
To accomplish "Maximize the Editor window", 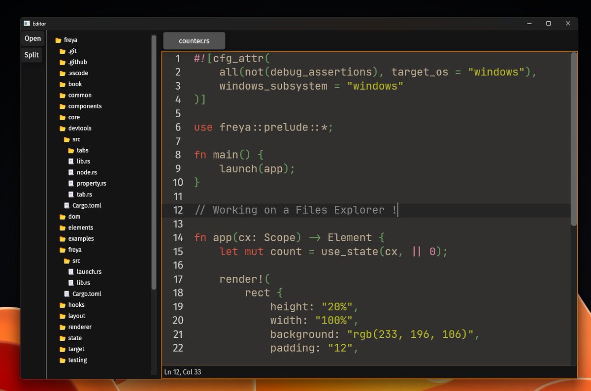I will [548, 23].
